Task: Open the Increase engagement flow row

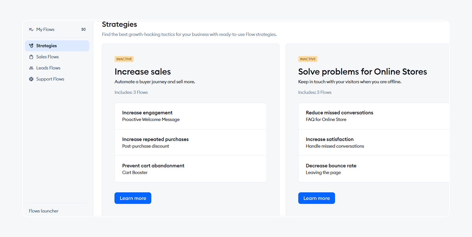Action: (x=190, y=116)
